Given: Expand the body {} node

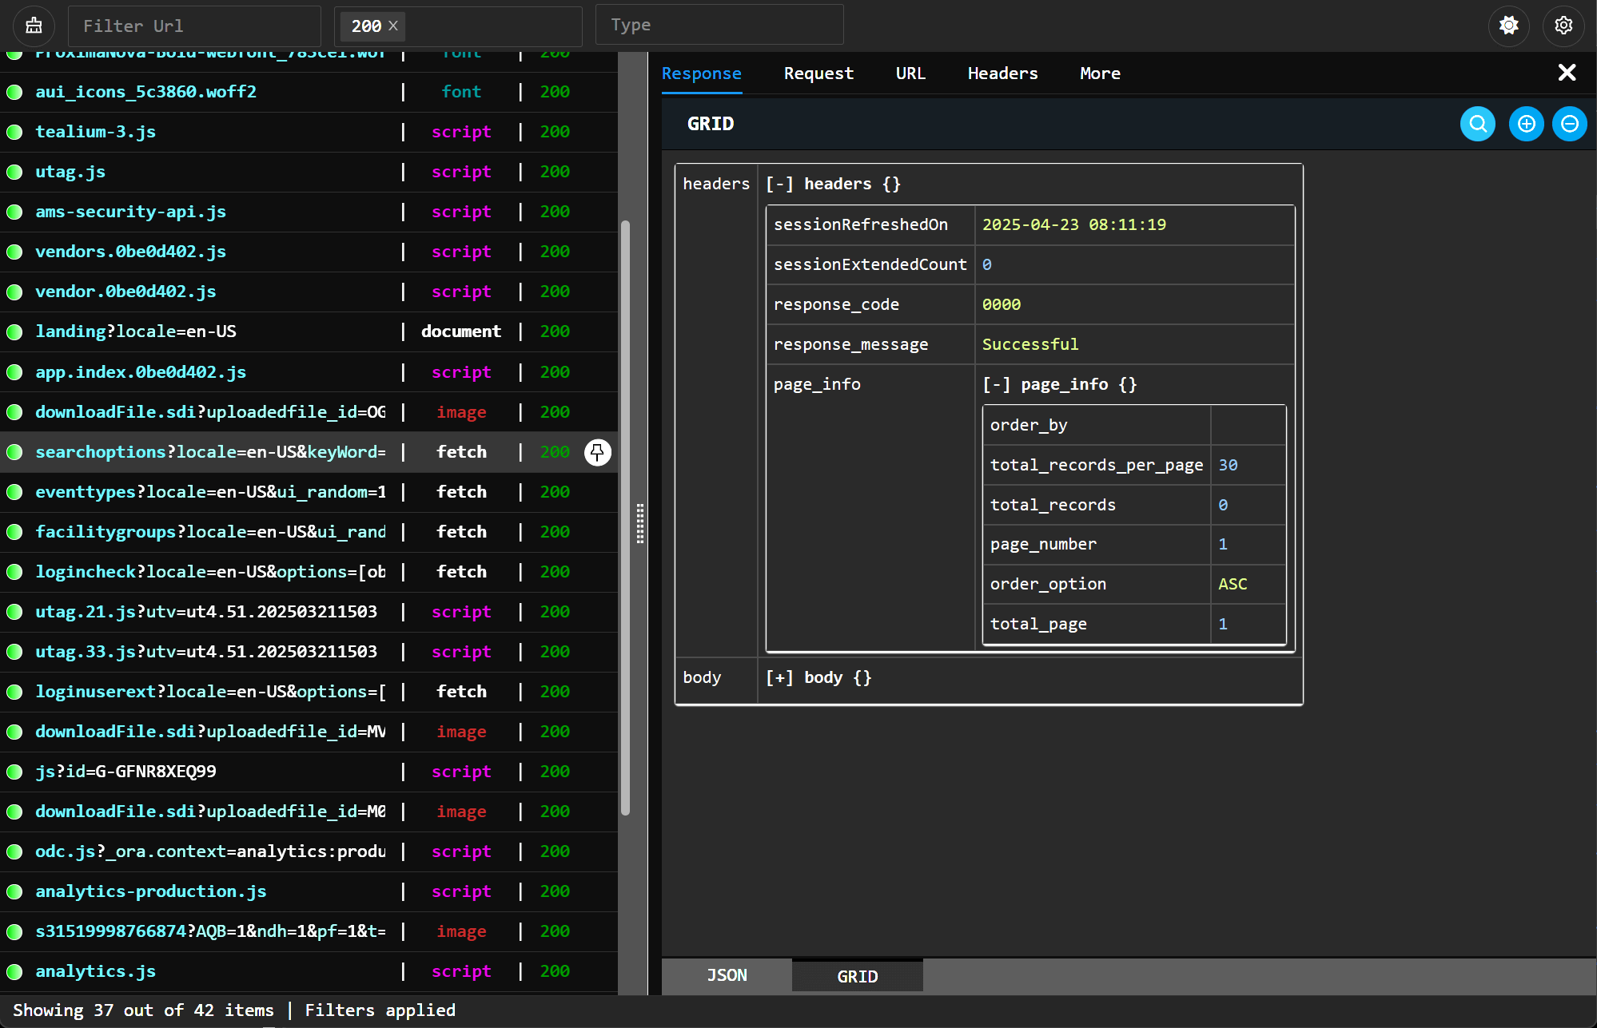Looking at the screenshot, I should coord(779,677).
